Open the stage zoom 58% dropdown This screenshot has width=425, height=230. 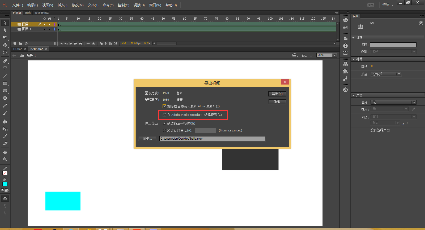pyautogui.click(x=335, y=55)
